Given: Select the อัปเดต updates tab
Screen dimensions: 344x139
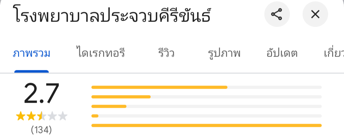Looking at the screenshot, I should click(282, 53).
